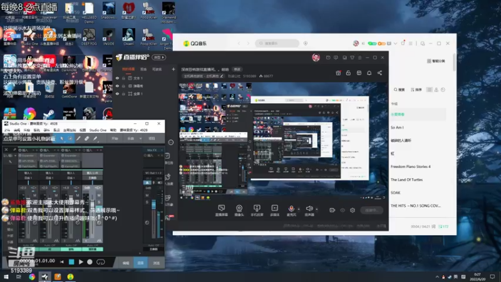Toggle the preview eye icon beside settings gear
The height and width of the screenshot is (282, 501).
click(343, 210)
